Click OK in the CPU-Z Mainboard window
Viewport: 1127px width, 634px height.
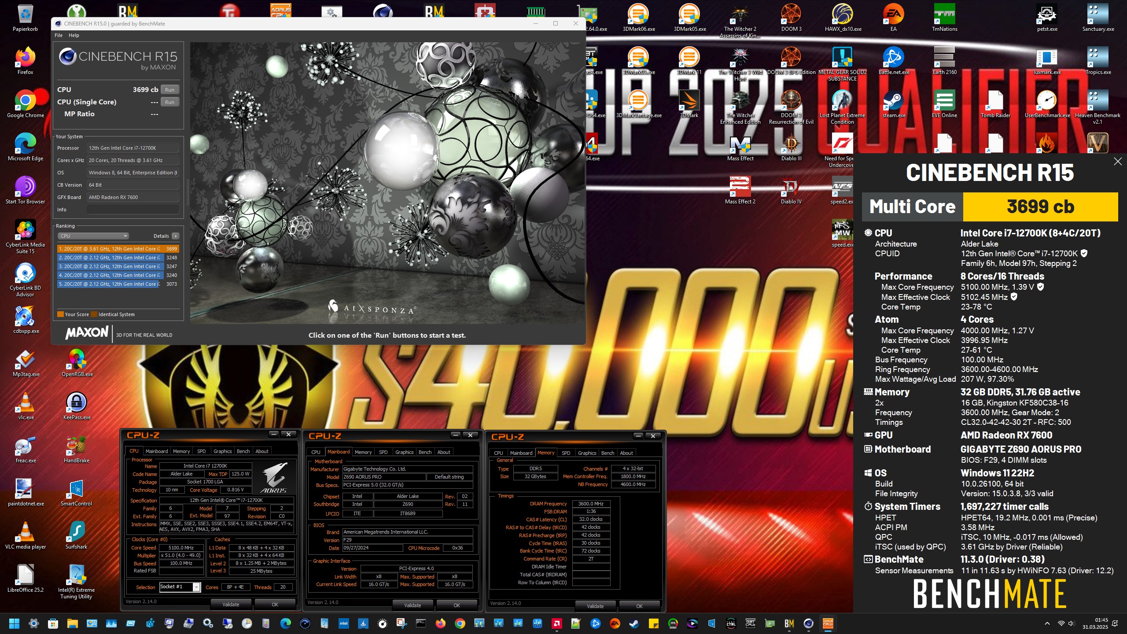tap(457, 605)
